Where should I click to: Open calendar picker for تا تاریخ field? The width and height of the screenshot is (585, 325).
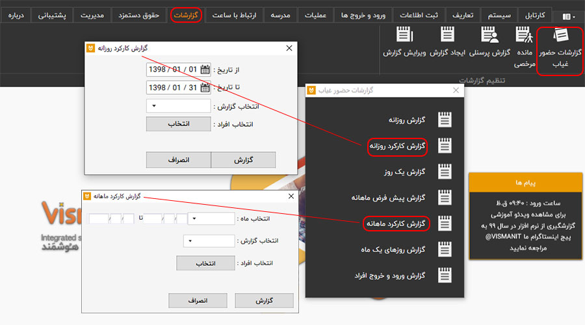[205, 87]
